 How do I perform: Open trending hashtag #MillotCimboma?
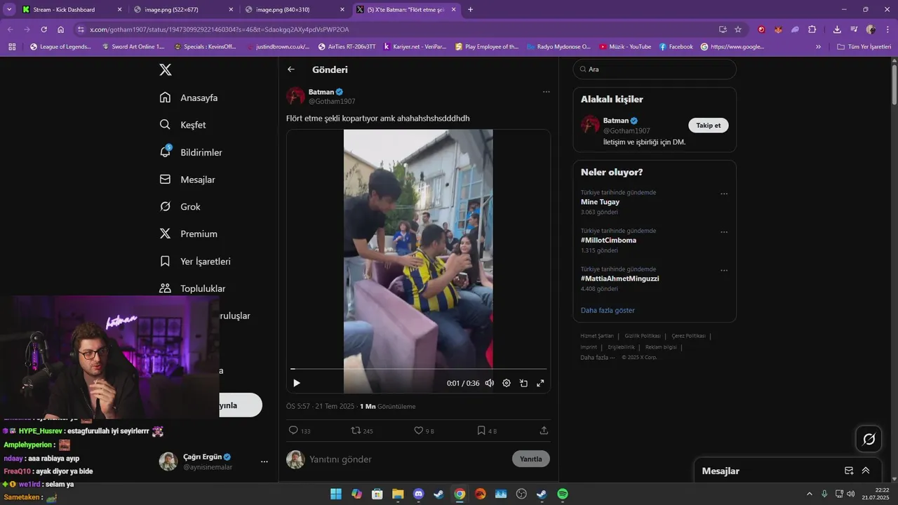(609, 241)
